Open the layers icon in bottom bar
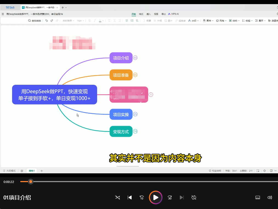The image size is (278, 209). pyautogui.click(x=22, y=171)
